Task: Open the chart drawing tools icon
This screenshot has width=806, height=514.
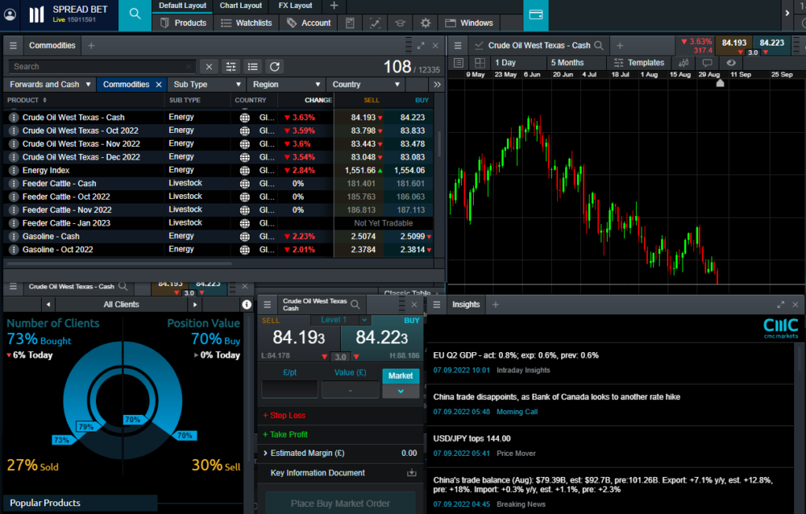Action: pos(375,23)
